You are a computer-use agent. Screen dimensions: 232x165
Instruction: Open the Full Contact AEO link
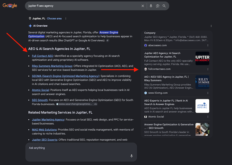click(43, 56)
